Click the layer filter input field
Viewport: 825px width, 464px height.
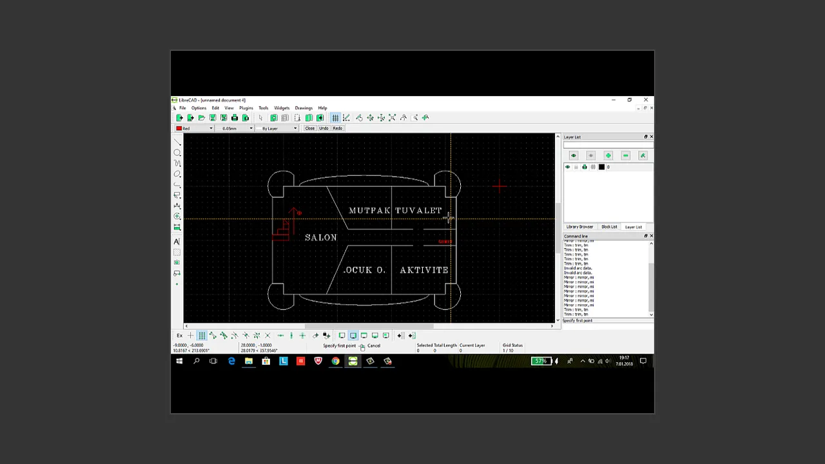coord(608,145)
